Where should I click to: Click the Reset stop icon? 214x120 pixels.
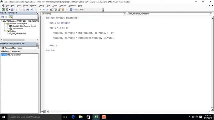47,10
